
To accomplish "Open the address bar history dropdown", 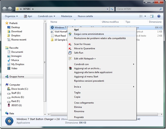I will coord(107,9).
